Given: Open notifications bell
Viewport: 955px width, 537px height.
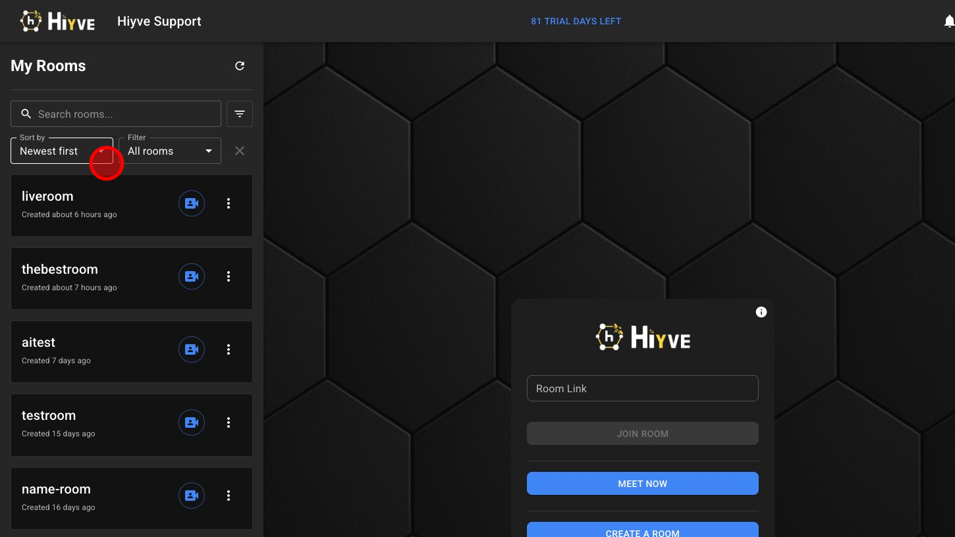Looking at the screenshot, I should (948, 22).
